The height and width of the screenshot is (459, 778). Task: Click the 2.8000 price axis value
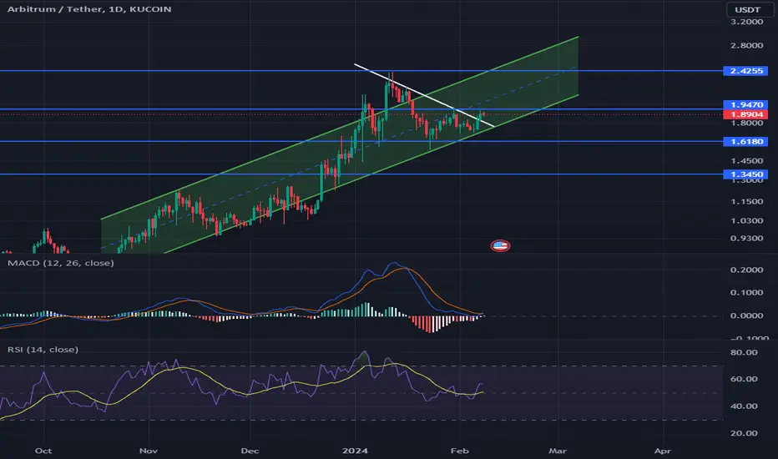click(747, 46)
